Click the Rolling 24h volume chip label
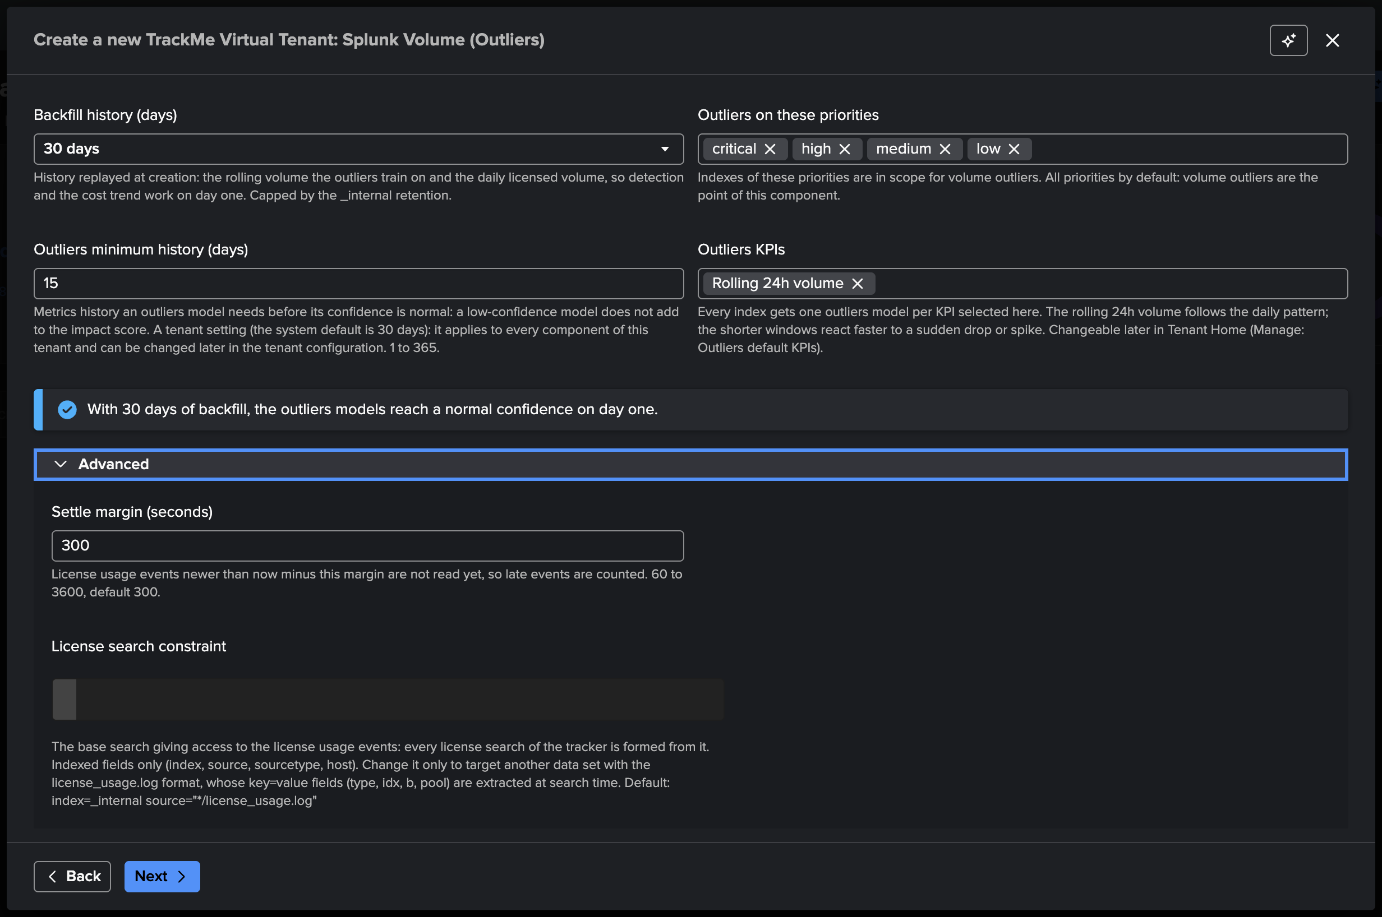 (777, 284)
